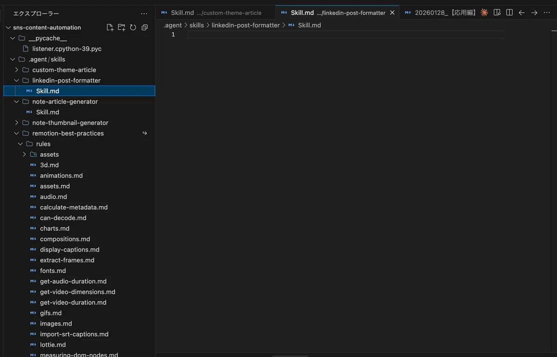
Task: Open fonts.md file
Action: [x=53, y=271]
